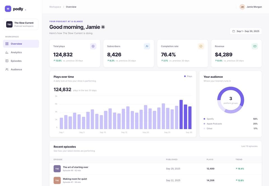Screen dimensions: 269x186
Task: Click the 12.6% trend value
Action: pyautogui.click(x=240, y=180)
